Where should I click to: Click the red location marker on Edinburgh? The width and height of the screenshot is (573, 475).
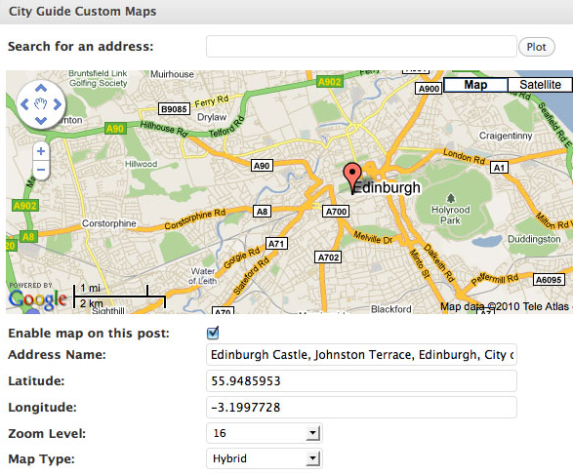tap(352, 176)
